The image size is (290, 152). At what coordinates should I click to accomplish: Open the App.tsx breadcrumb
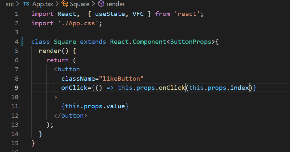pos(43,4)
